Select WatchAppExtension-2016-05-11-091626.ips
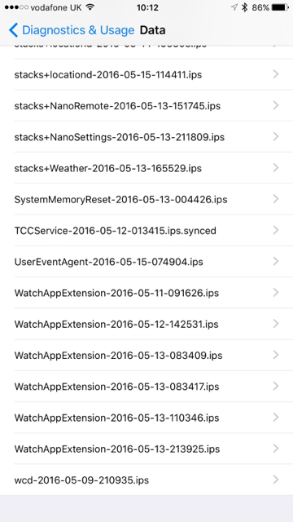Screen dimensions: 293x522 146,293
